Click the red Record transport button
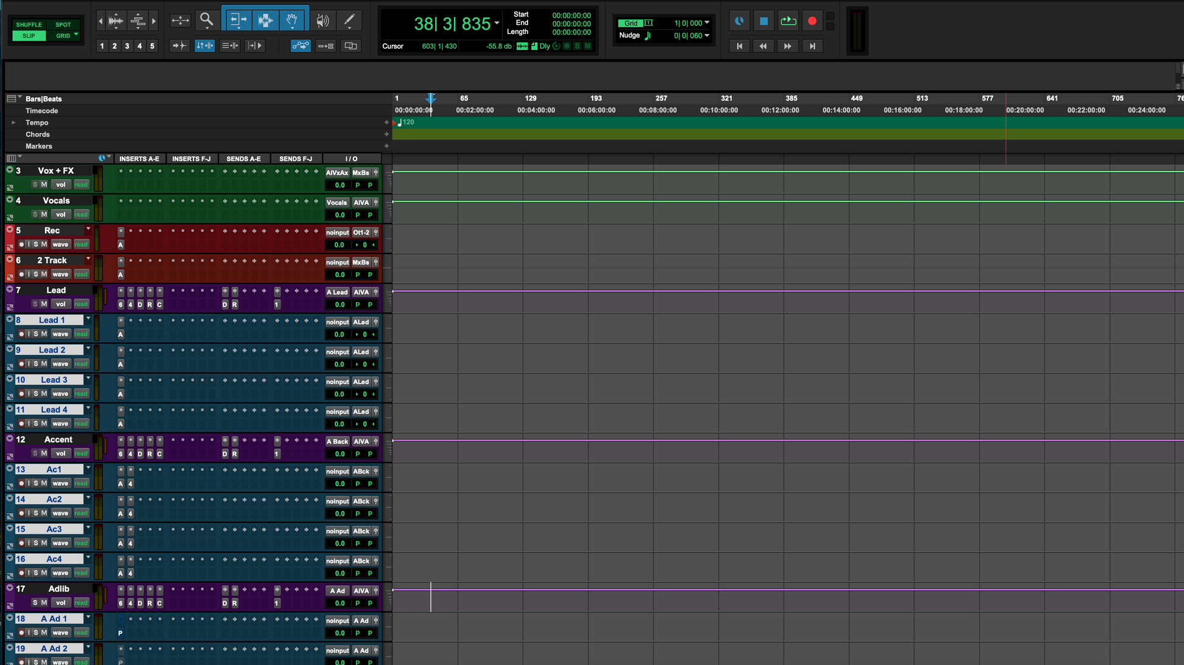 pyautogui.click(x=812, y=21)
